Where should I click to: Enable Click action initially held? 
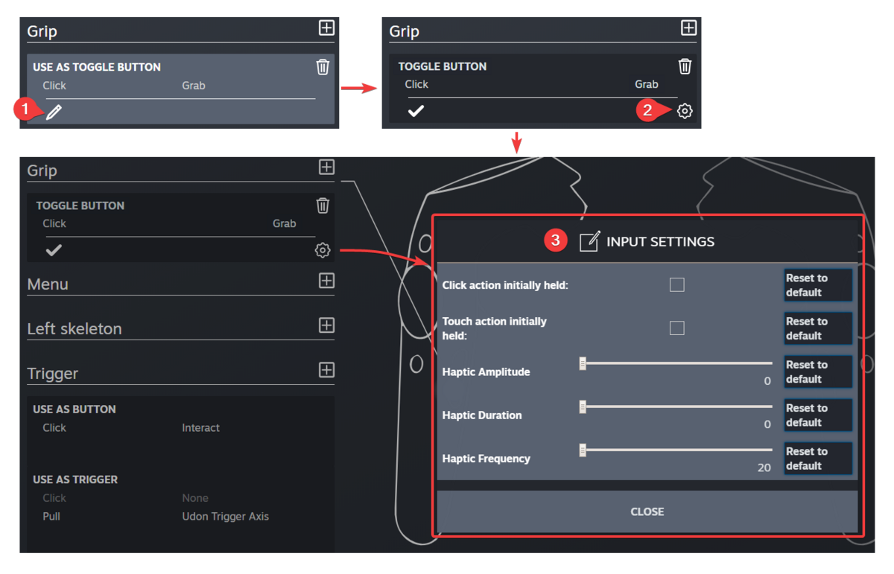[676, 284]
